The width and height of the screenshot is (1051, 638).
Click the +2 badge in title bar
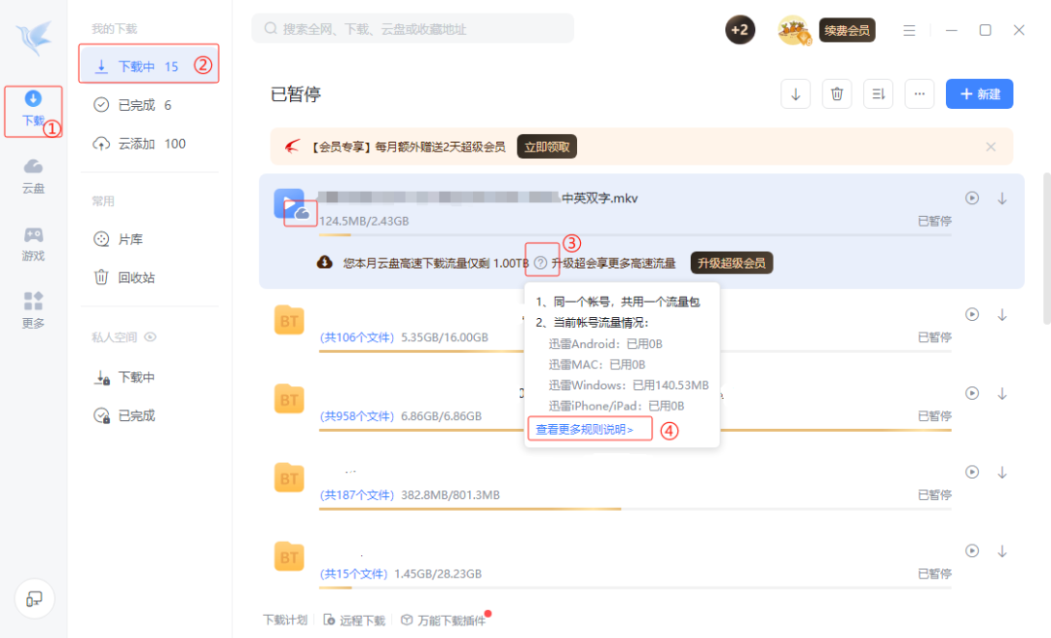[x=740, y=30]
